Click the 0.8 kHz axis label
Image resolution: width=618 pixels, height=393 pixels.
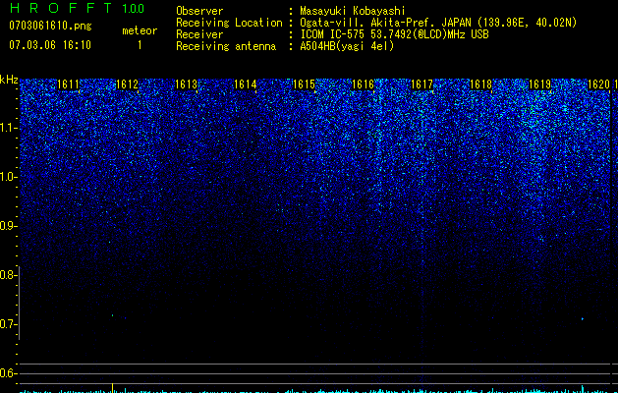(8, 275)
